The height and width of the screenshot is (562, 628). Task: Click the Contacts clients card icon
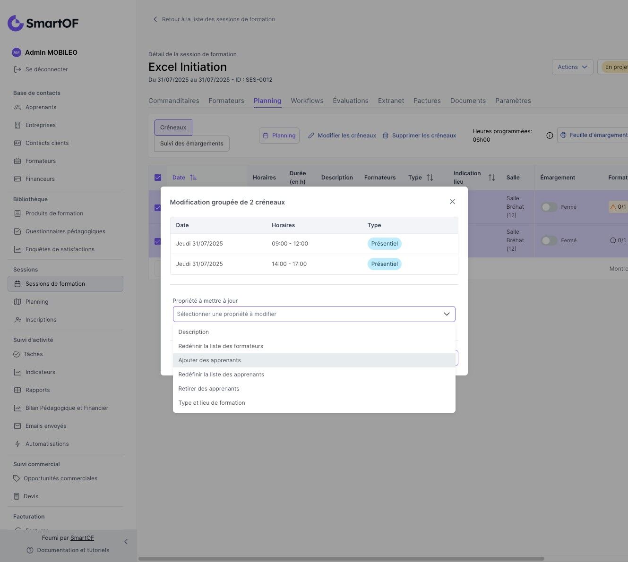17,143
